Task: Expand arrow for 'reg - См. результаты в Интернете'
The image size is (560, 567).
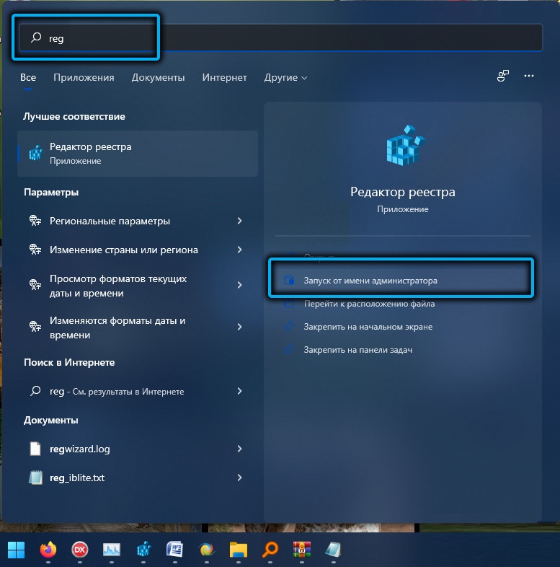Action: (239, 391)
